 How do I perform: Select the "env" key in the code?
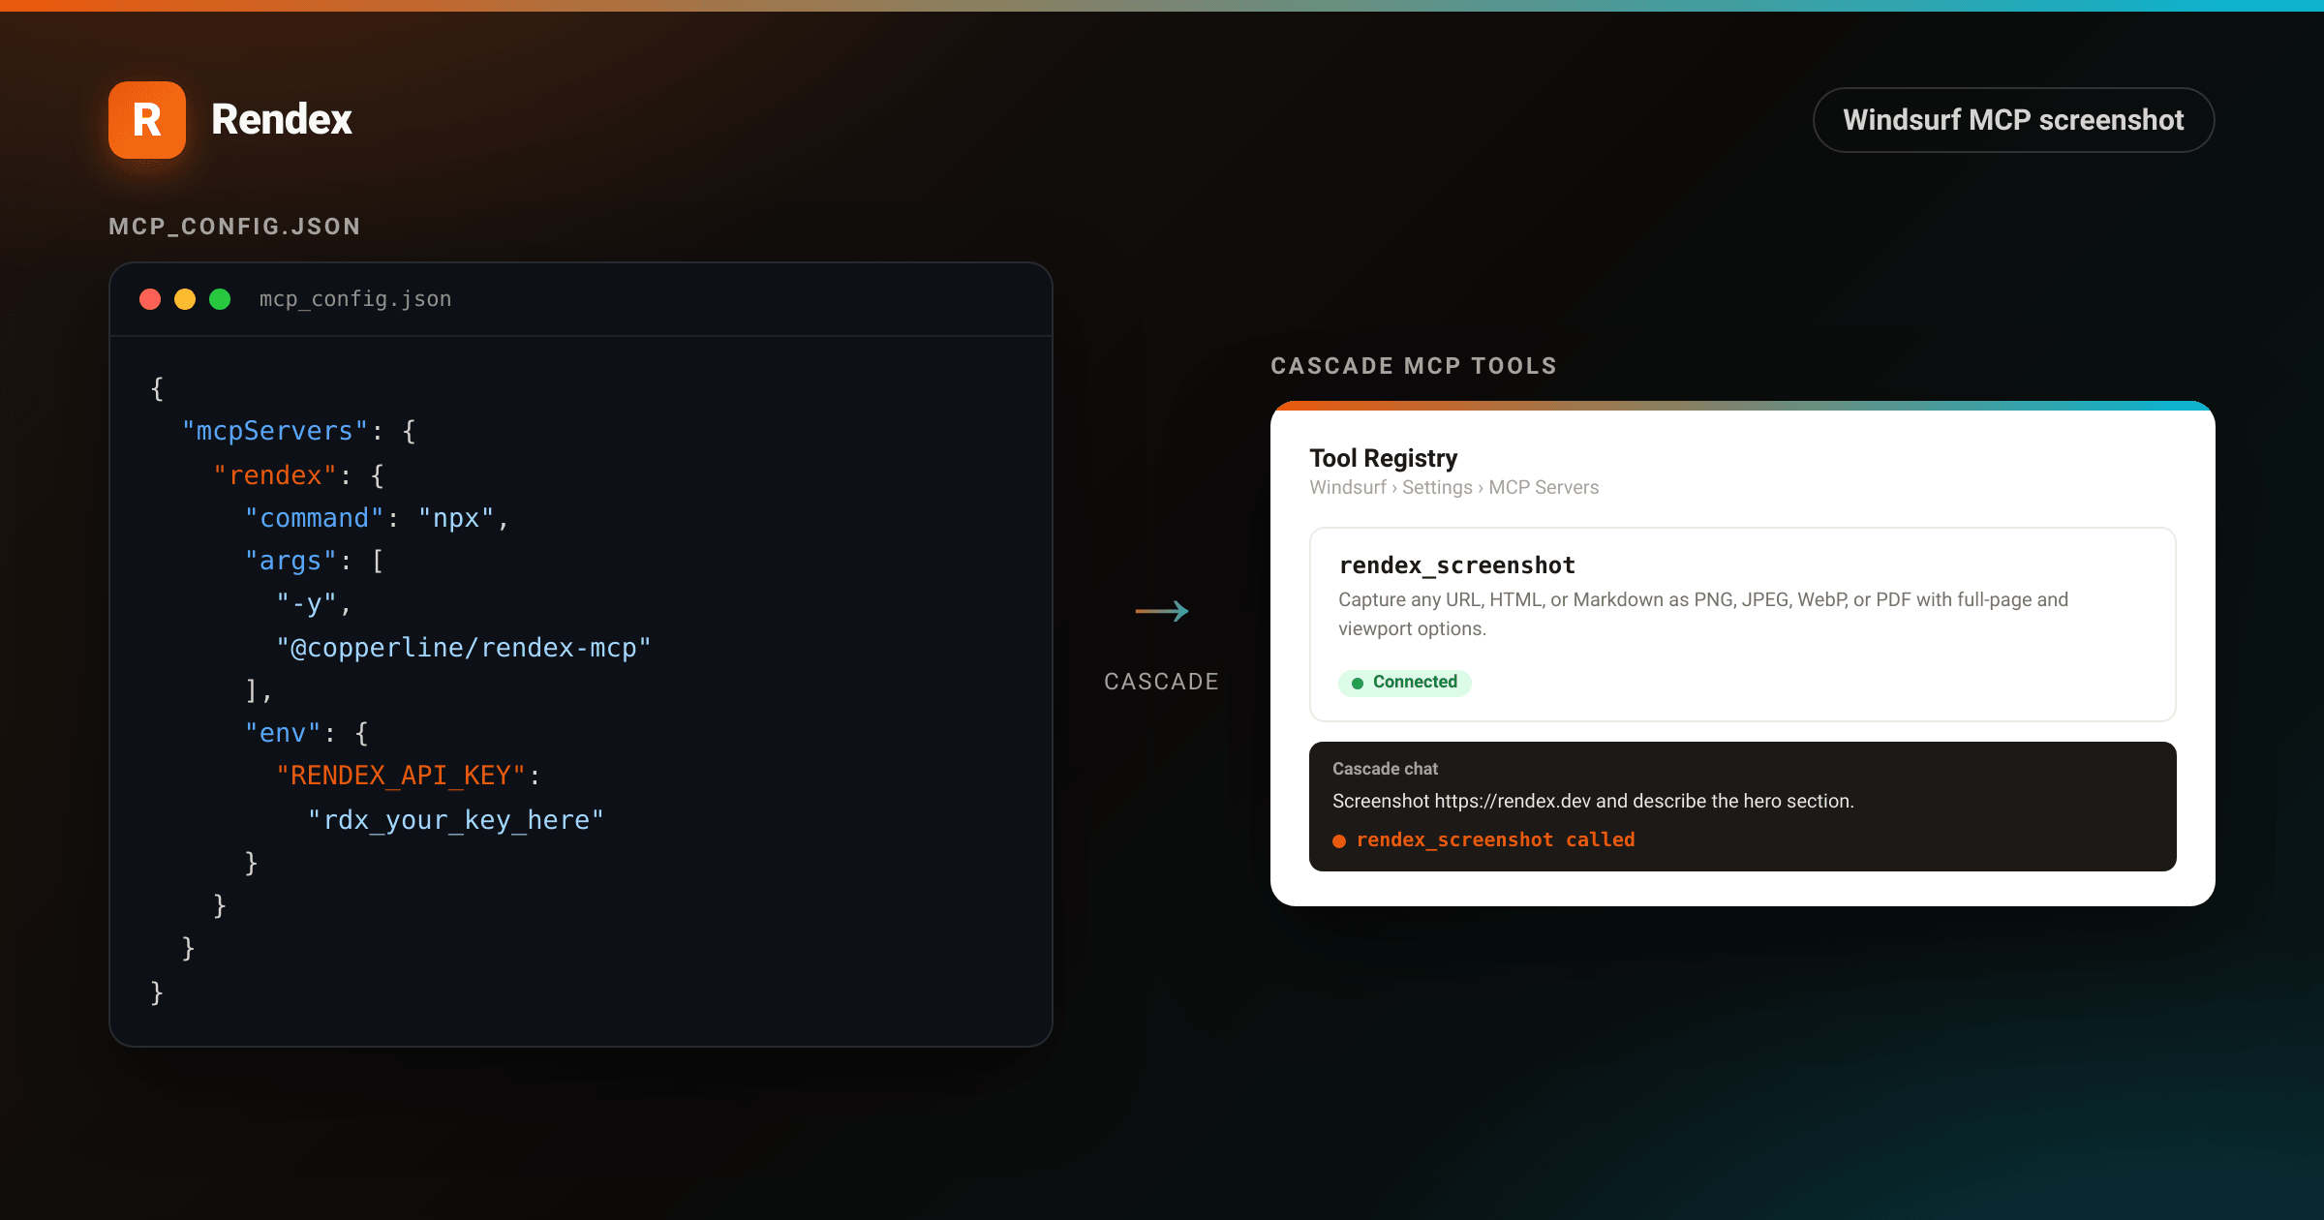coord(283,733)
